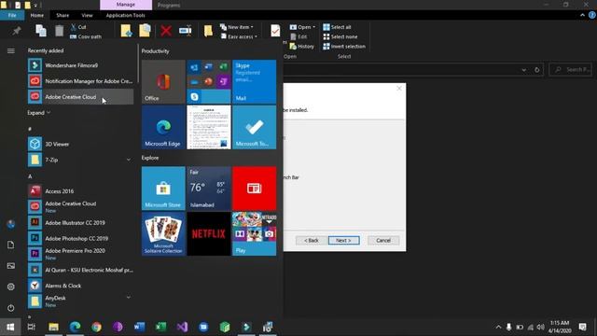597x336 pixels.
Task: Open Task View on the taskbar
Action: (x=32, y=327)
